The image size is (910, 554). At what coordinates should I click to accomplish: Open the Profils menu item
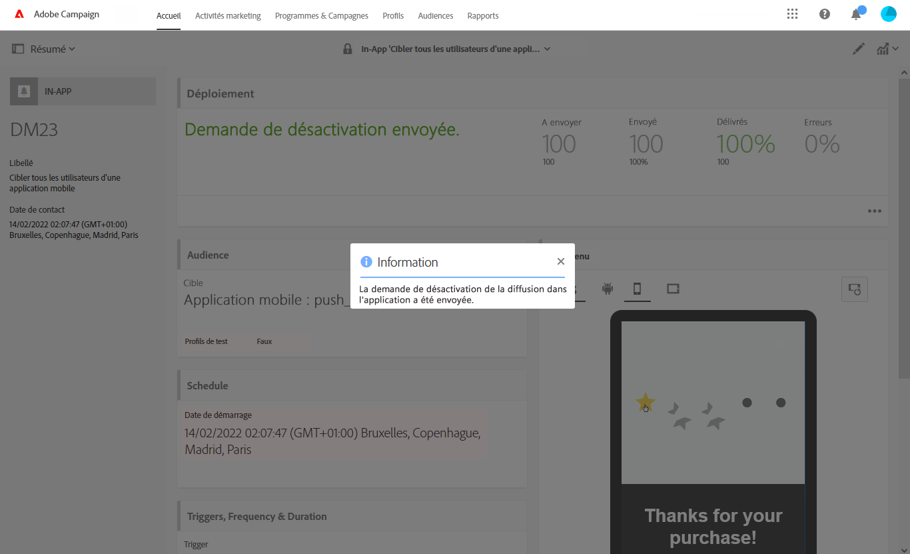[393, 16]
